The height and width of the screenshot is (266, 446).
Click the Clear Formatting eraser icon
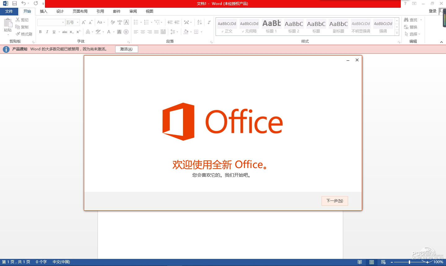pos(113,22)
